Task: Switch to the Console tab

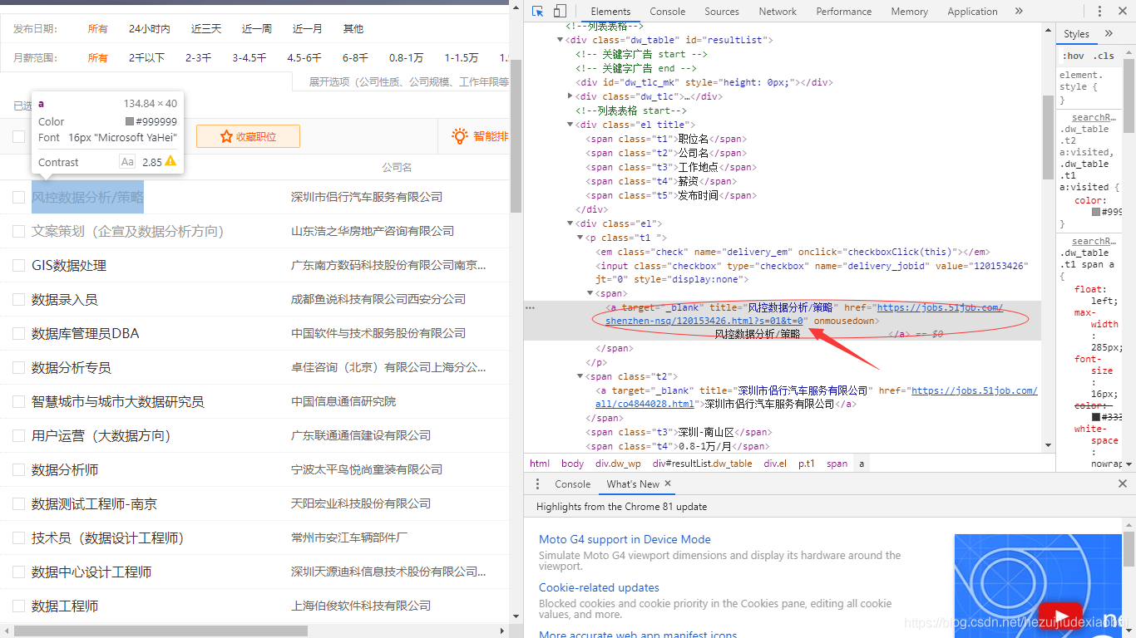Action: [668, 12]
